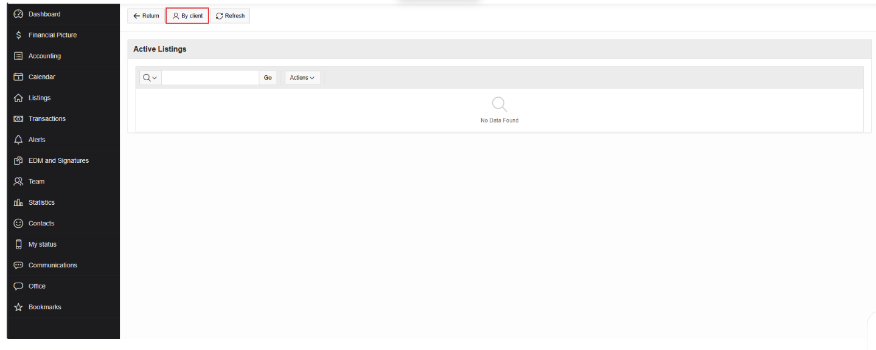Click the Listings house icon
The height and width of the screenshot is (350, 876).
(x=18, y=98)
